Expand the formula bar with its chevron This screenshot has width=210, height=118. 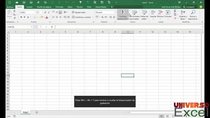coord(202,27)
